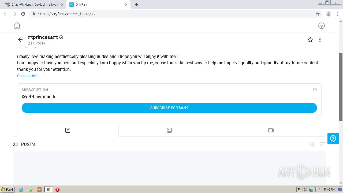The height and width of the screenshot is (193, 343).
Task: Click the action center flag icon
Action: (x=318, y=190)
